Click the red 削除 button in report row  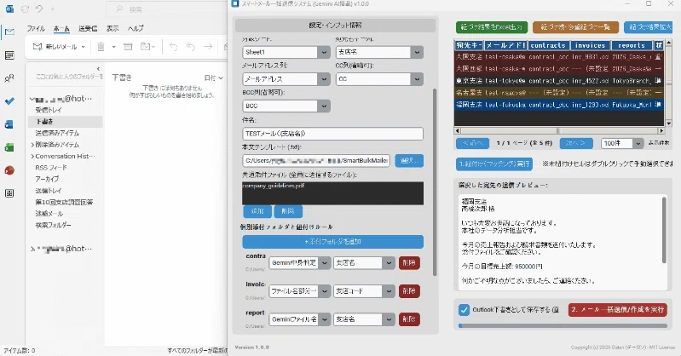click(x=409, y=319)
